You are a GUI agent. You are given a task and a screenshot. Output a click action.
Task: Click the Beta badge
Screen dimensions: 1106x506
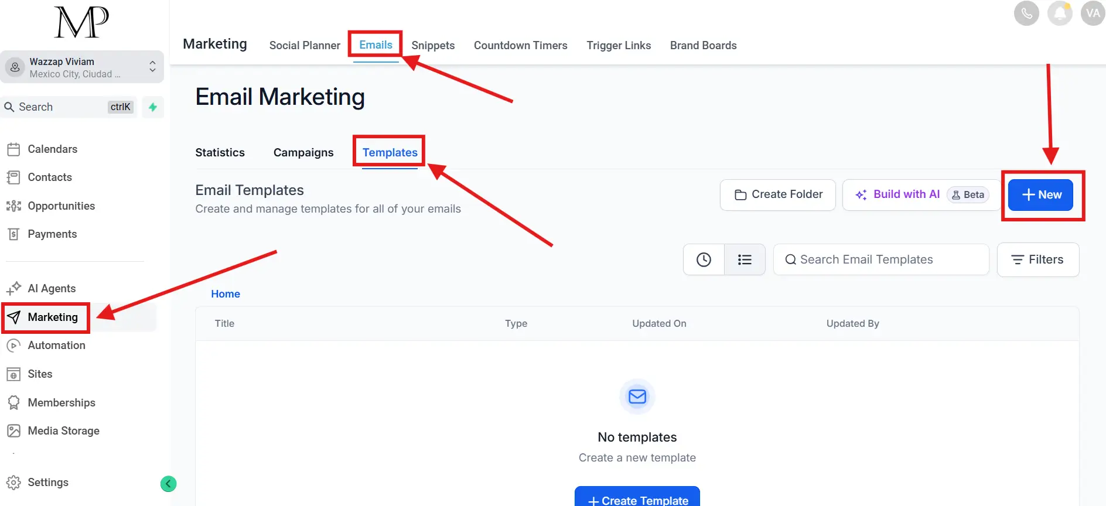pyautogui.click(x=968, y=195)
